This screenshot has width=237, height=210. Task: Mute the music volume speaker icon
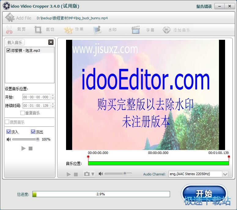pos(9,139)
